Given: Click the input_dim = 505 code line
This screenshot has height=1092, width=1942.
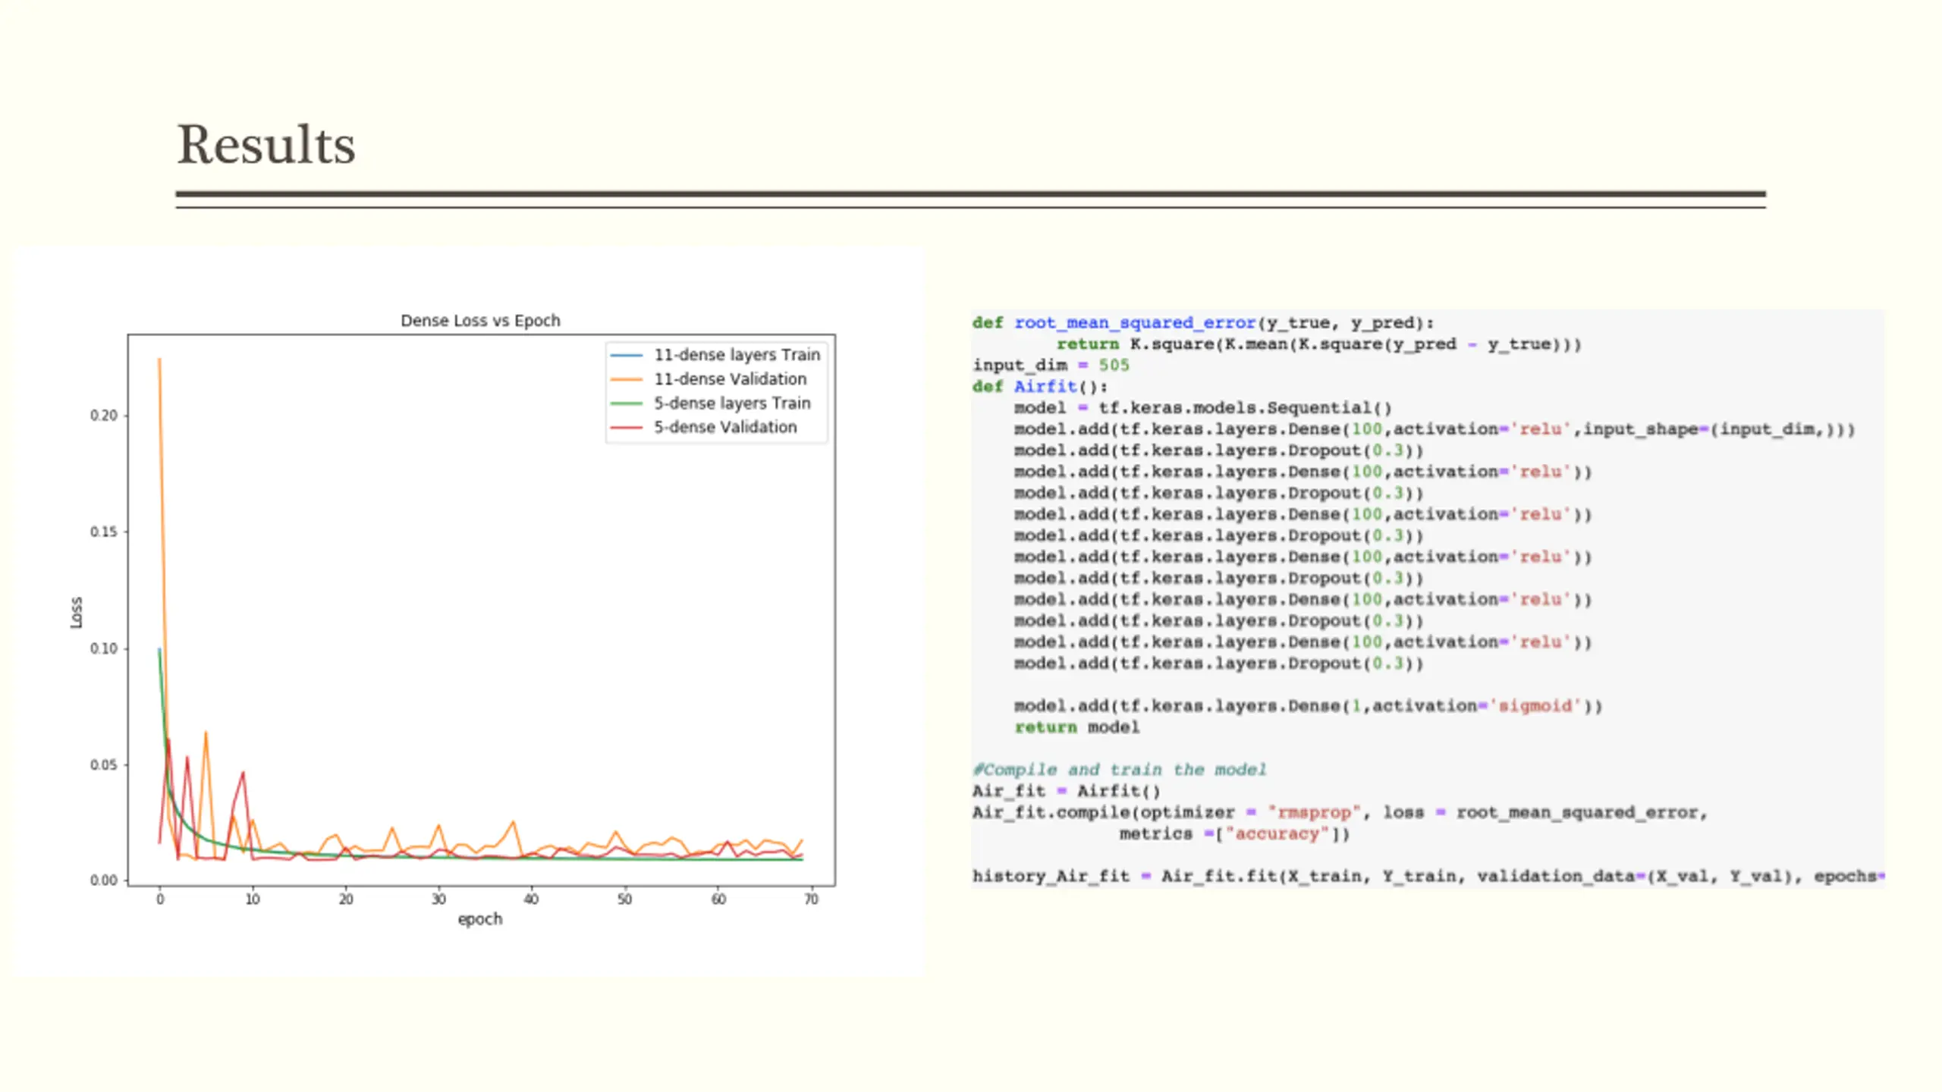Looking at the screenshot, I should [1051, 366].
